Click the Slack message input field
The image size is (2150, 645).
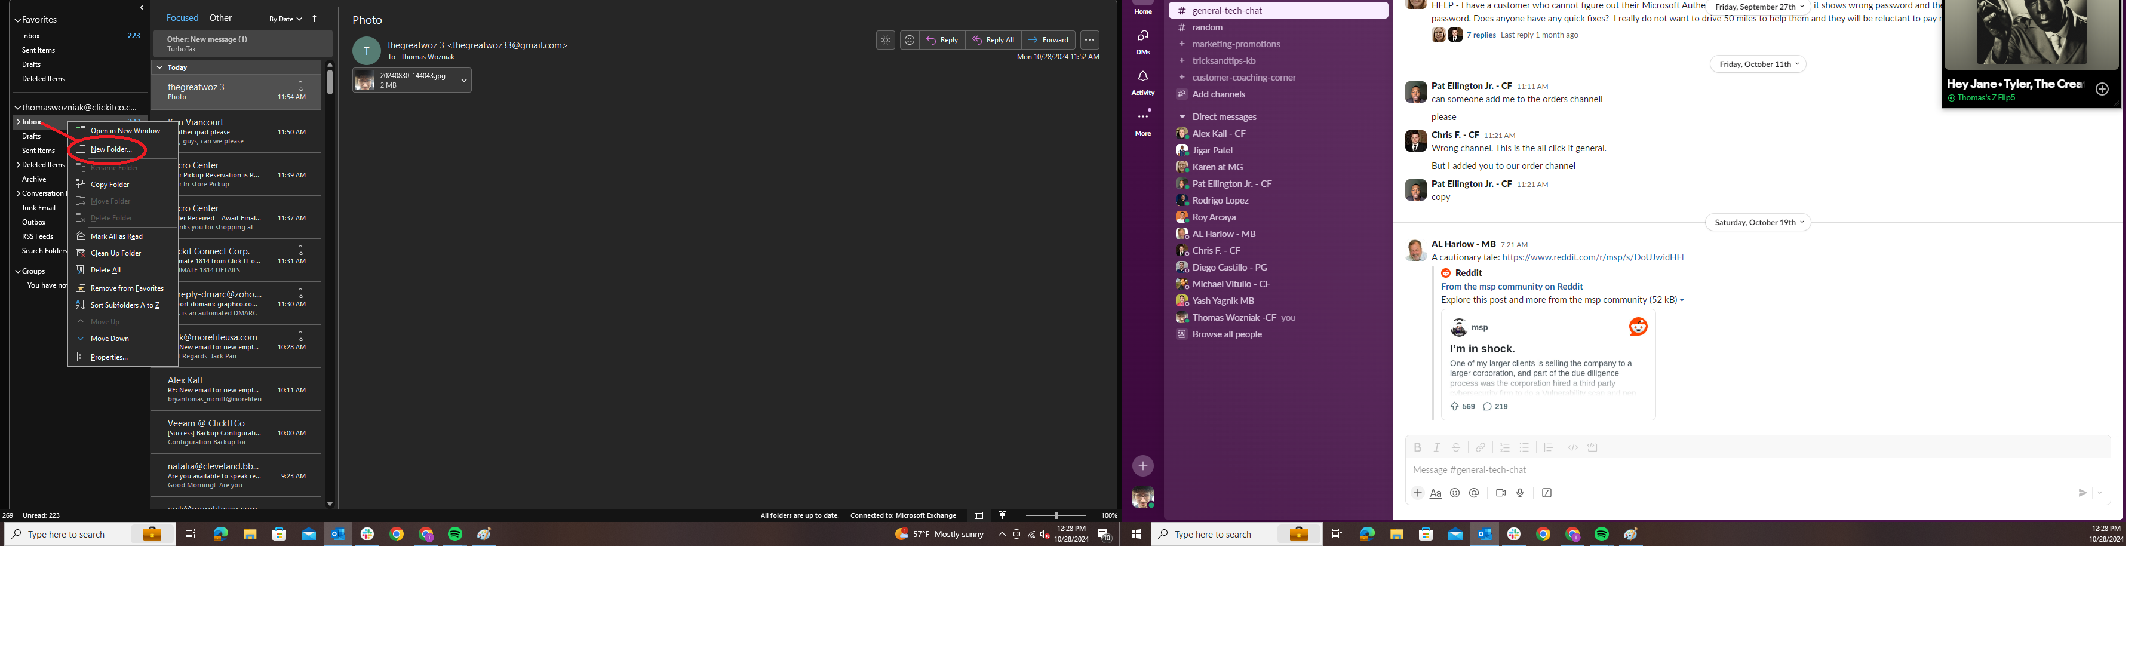click(x=1758, y=471)
